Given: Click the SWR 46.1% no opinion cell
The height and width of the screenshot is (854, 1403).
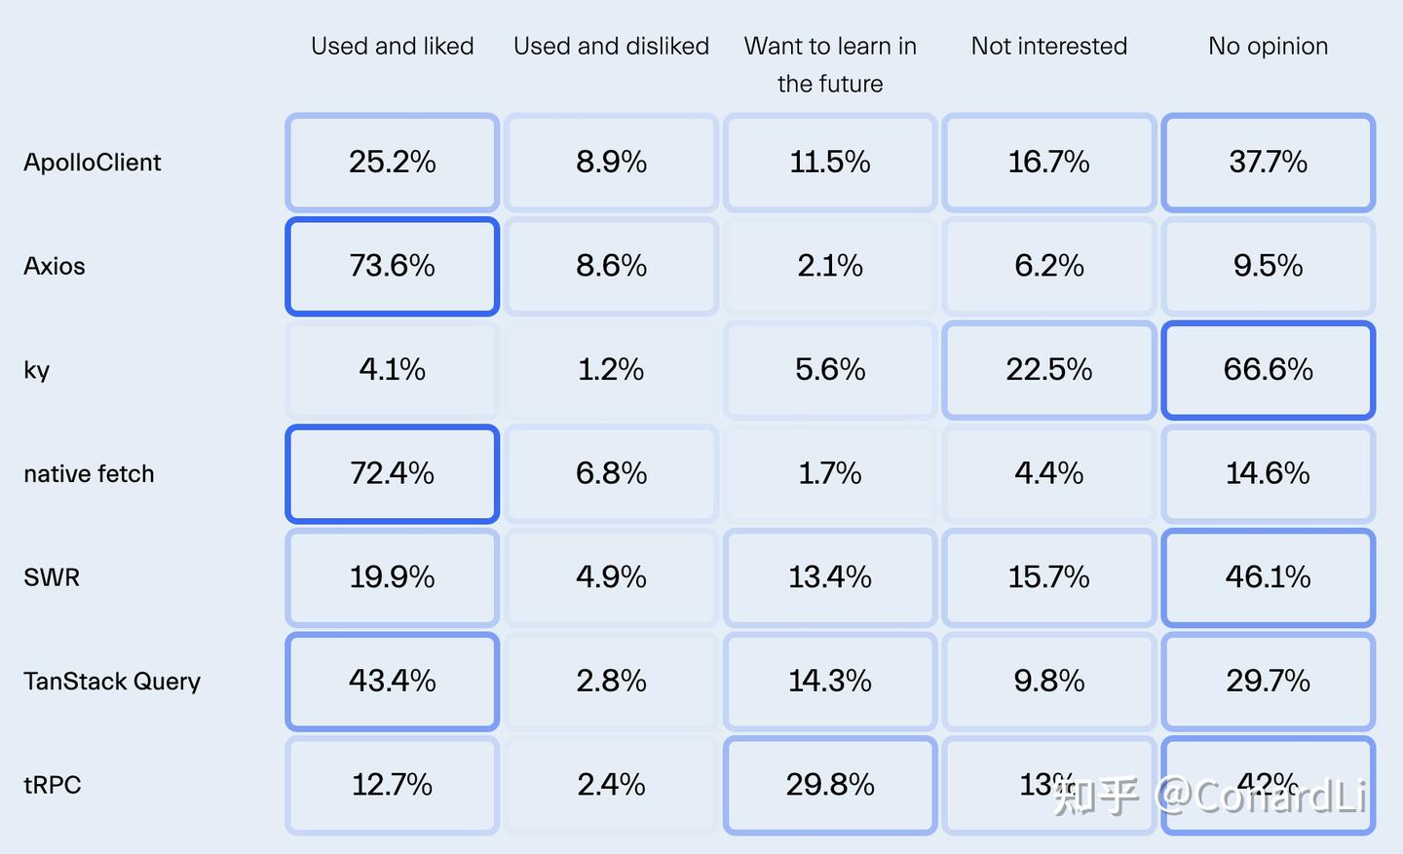Looking at the screenshot, I should 1268,577.
